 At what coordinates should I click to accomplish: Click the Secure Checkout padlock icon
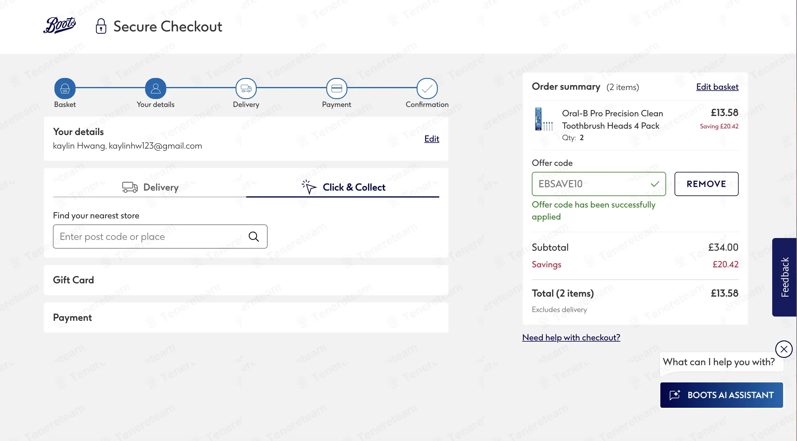[101, 26]
